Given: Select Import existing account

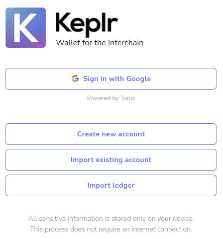Looking at the screenshot, I should [x=111, y=160].
